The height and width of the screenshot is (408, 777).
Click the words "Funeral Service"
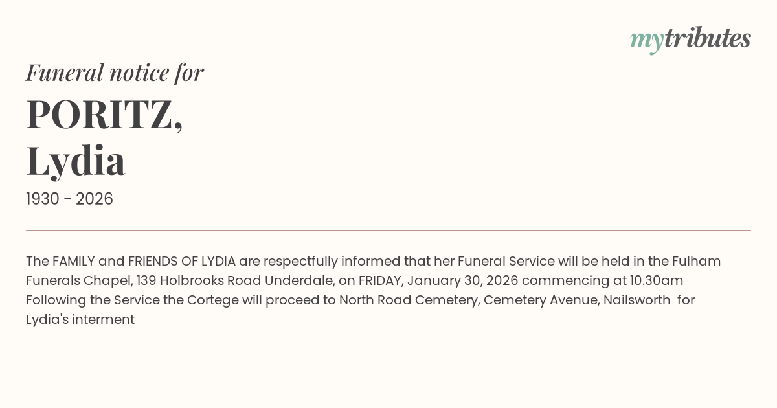506,261
